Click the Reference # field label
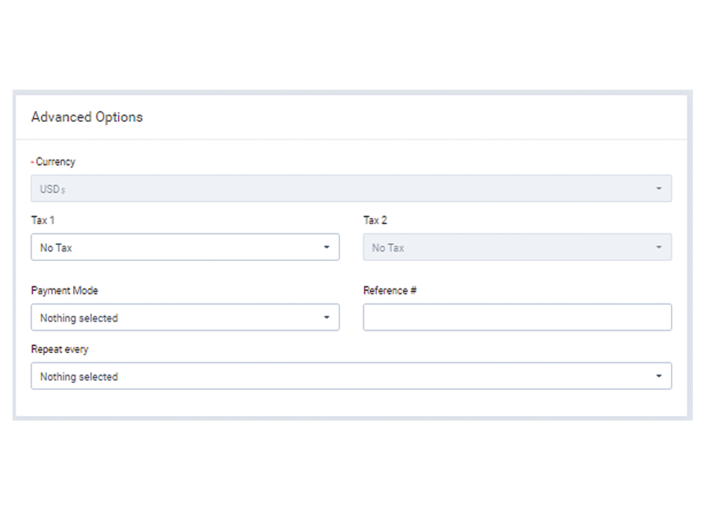Viewport: 707px width, 511px height. point(390,291)
